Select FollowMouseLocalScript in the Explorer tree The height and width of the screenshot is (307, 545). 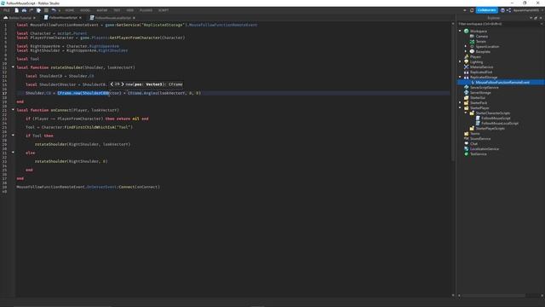[x=500, y=123]
